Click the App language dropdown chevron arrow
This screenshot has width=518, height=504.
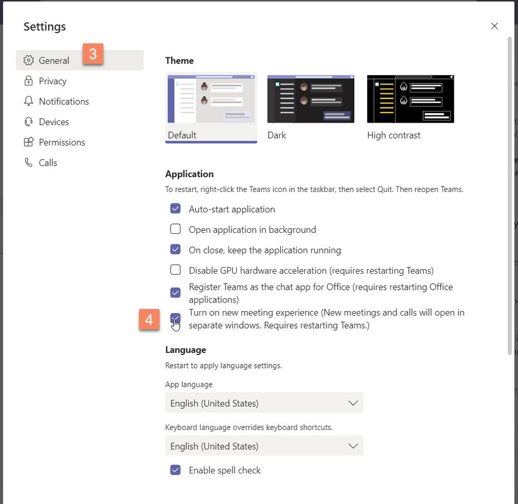(x=353, y=403)
